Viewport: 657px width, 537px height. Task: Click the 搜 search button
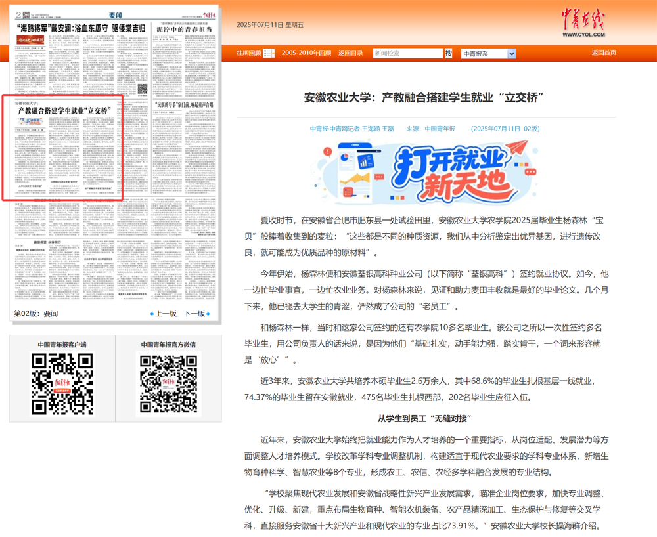[x=449, y=53]
